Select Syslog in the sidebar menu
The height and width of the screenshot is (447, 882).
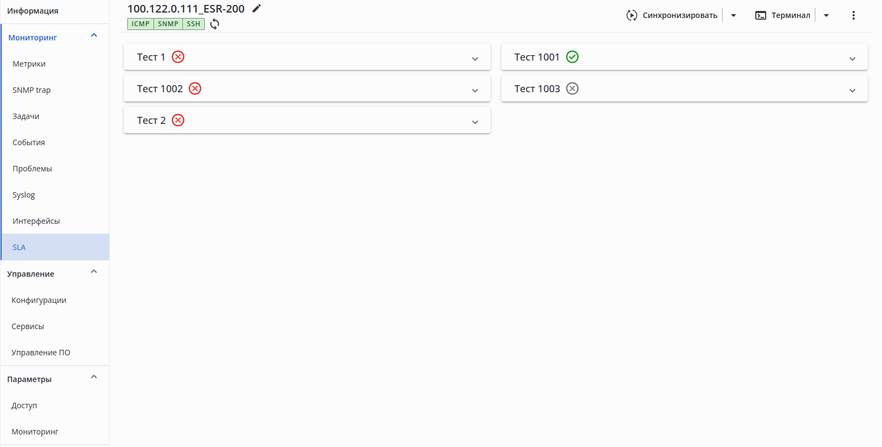[24, 195]
